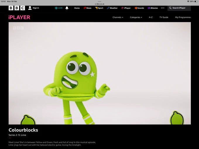This screenshot has width=199, height=149.
Task: Click the Sounds orange icon
Action: (136, 8)
